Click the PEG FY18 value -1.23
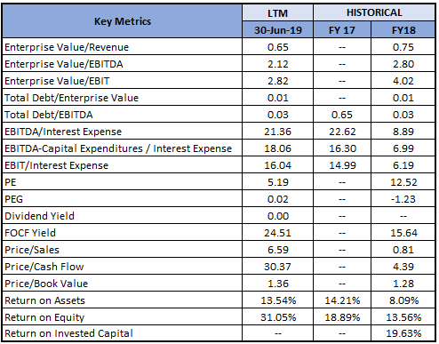The image size is (439, 344). tap(403, 199)
